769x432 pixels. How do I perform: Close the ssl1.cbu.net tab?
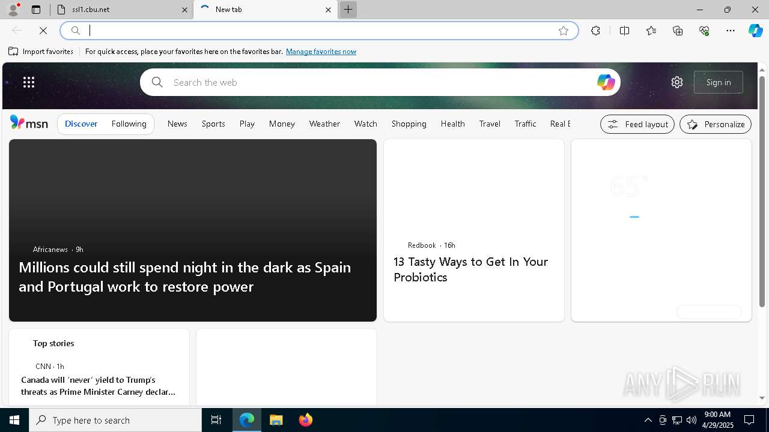coord(184,10)
